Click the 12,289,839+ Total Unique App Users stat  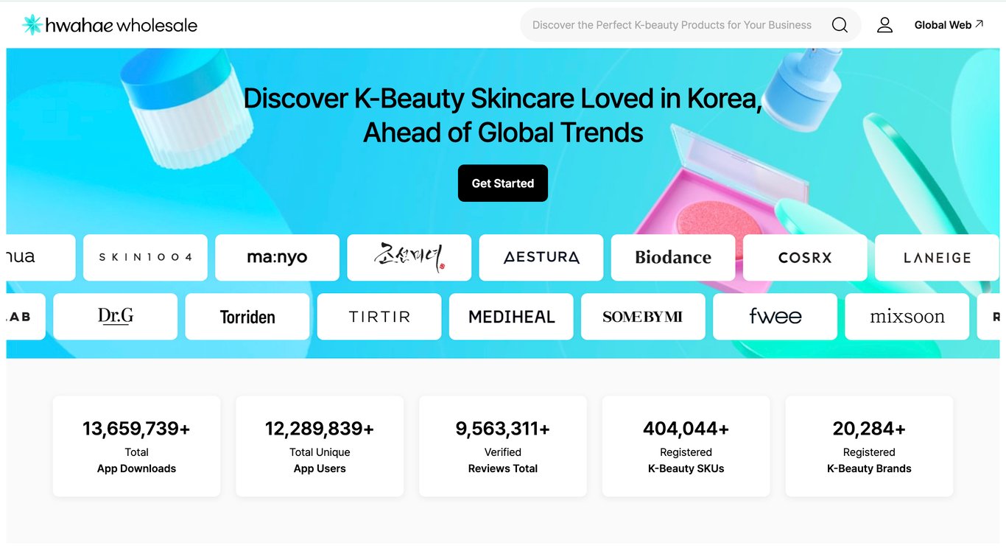(320, 446)
